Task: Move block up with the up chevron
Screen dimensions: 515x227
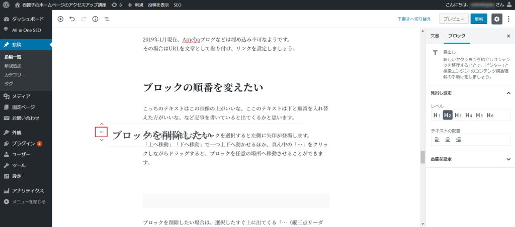Action: click(x=102, y=124)
